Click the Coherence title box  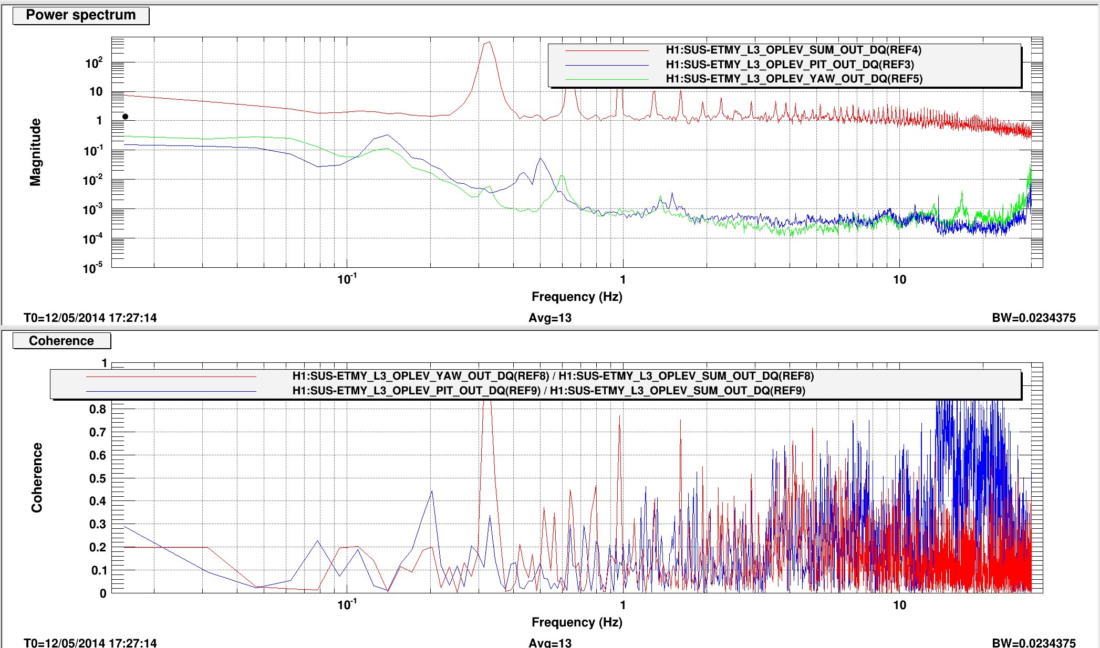click(61, 341)
